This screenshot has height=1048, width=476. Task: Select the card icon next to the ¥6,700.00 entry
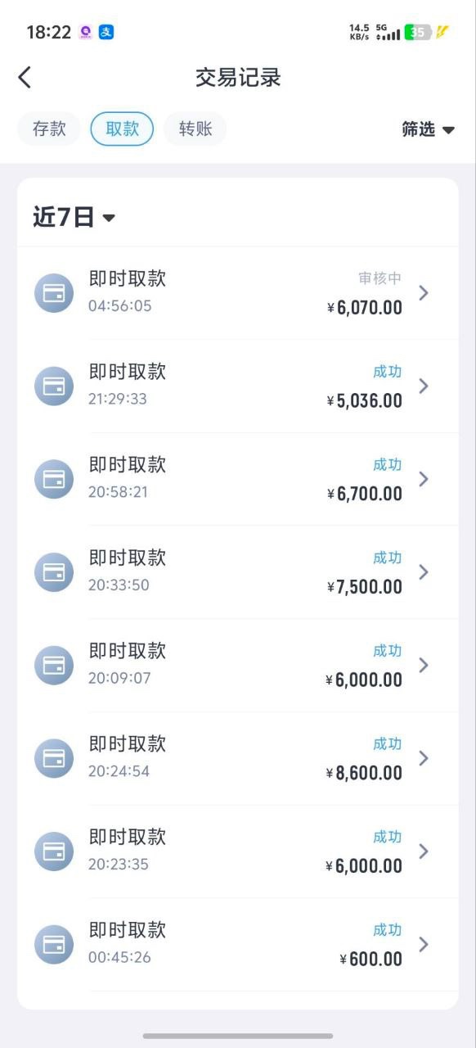point(54,479)
